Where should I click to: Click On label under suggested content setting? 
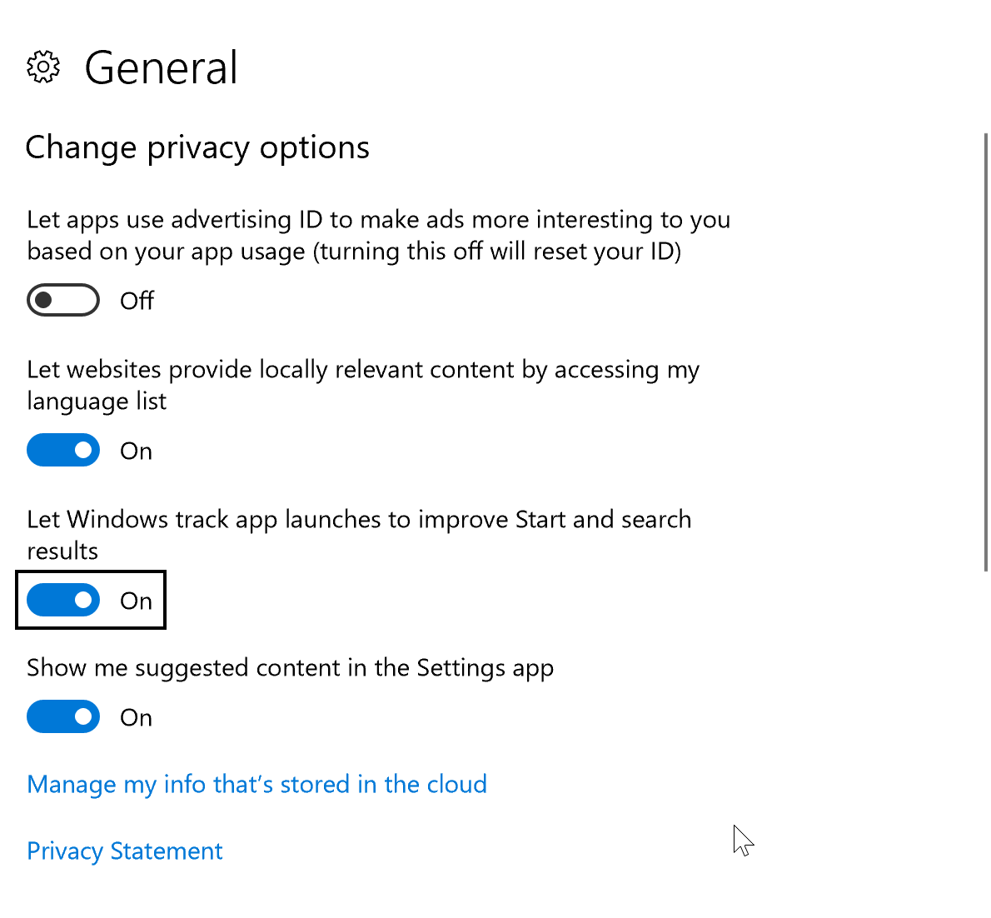[x=136, y=717]
